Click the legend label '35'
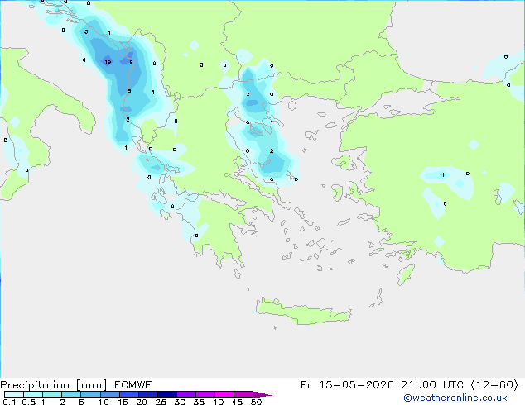Image resolution: width=525 pixels, height=405 pixels. pos(199,402)
